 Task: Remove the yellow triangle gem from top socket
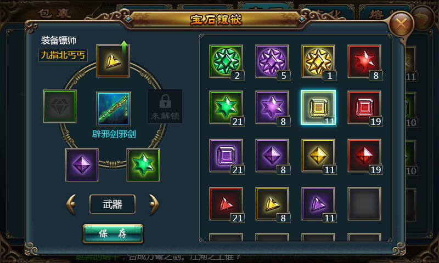113,61
